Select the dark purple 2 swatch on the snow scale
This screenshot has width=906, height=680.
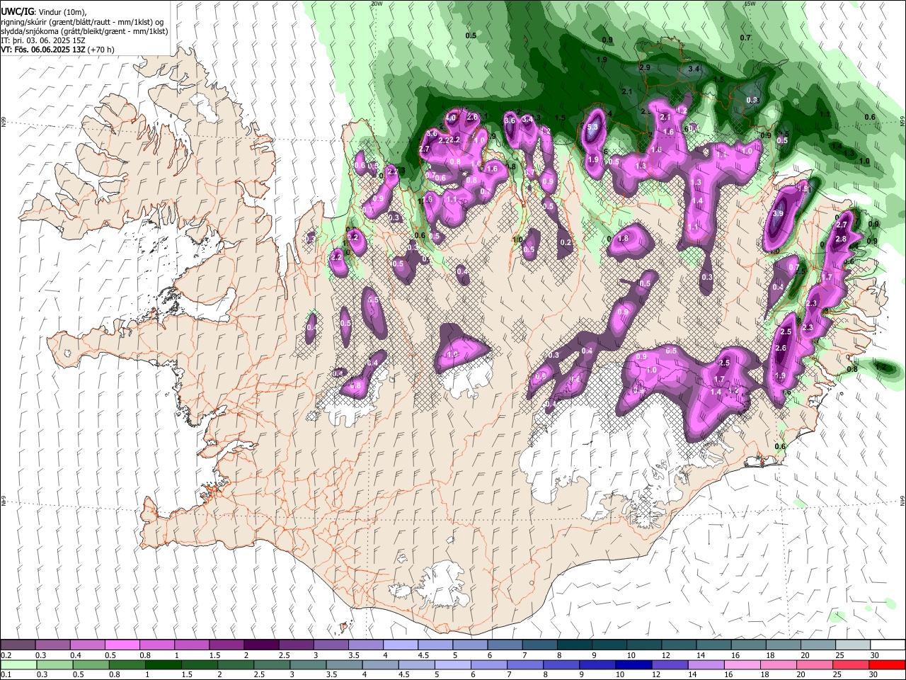261,645
